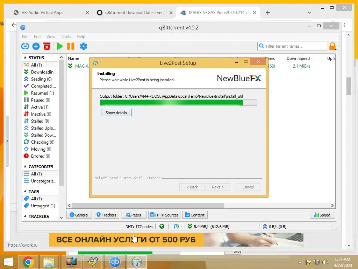Select the Checking (0) status filter
The width and height of the screenshot is (358, 269).
[x=41, y=142]
